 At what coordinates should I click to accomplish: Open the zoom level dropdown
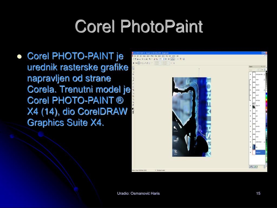point(164,59)
